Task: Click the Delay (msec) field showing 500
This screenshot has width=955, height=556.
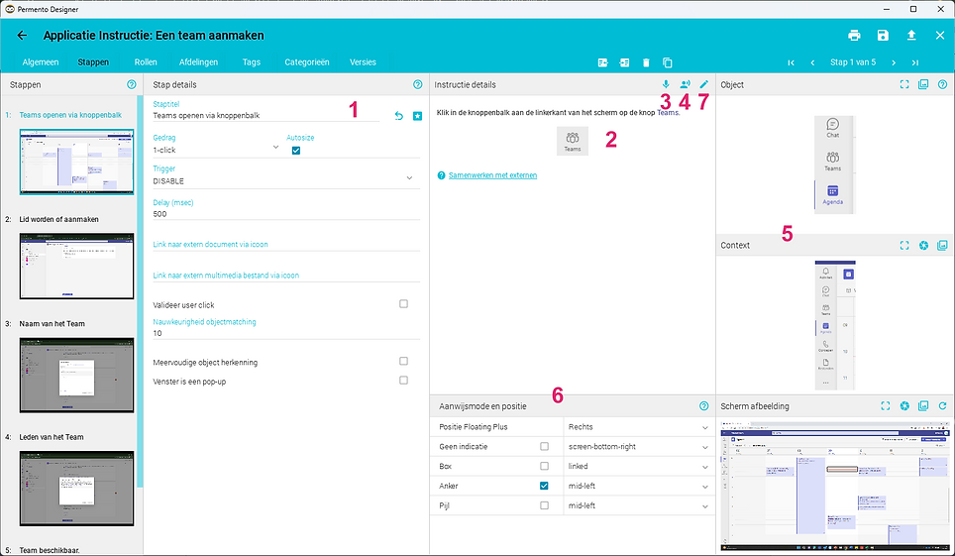Action: [x=286, y=214]
